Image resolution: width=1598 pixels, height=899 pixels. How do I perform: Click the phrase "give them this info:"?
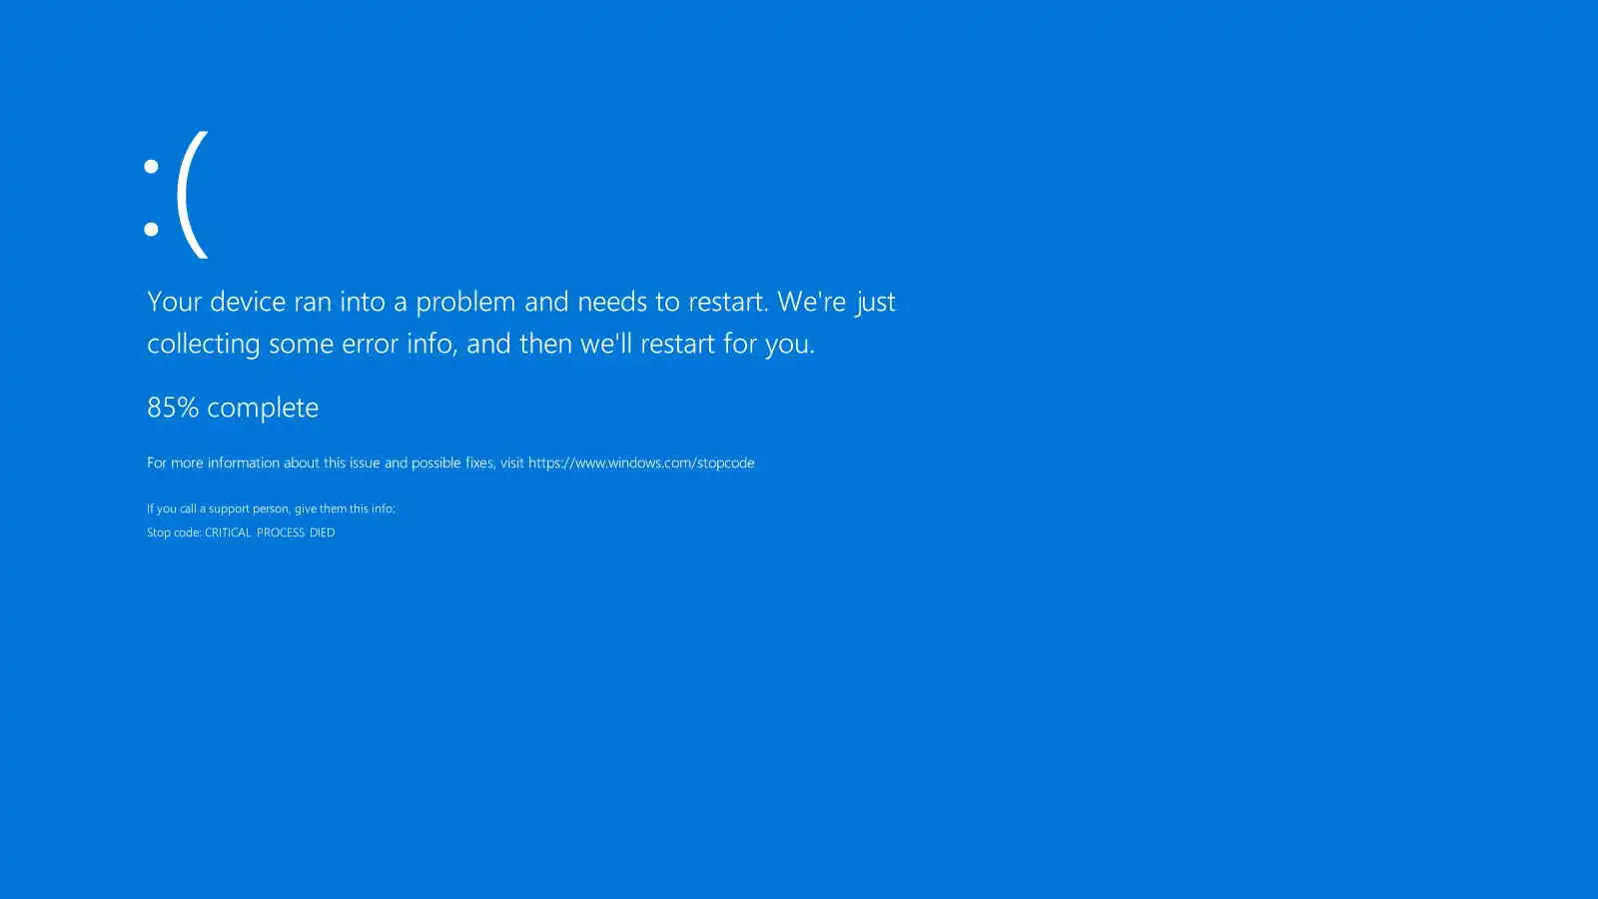pos(345,508)
